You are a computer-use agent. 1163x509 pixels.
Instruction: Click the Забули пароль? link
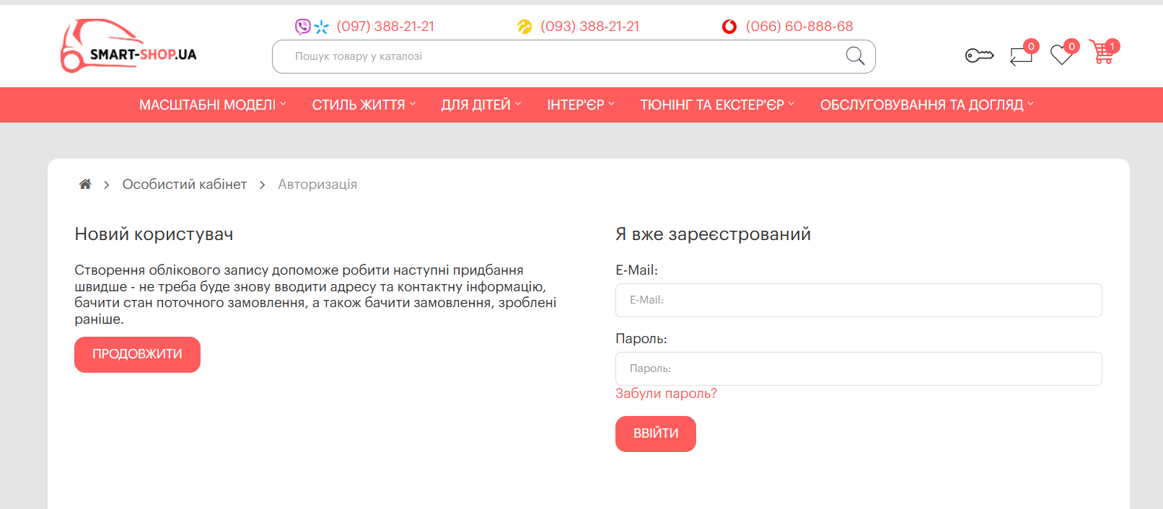(x=666, y=394)
